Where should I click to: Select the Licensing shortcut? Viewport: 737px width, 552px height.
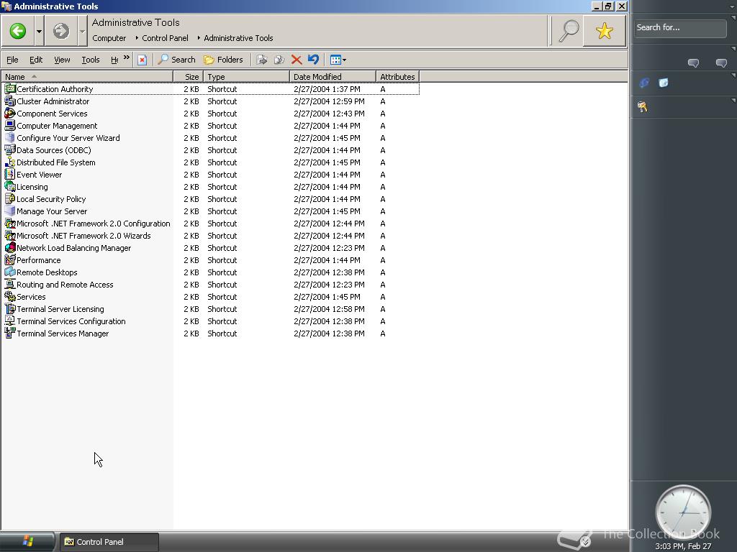[32, 187]
